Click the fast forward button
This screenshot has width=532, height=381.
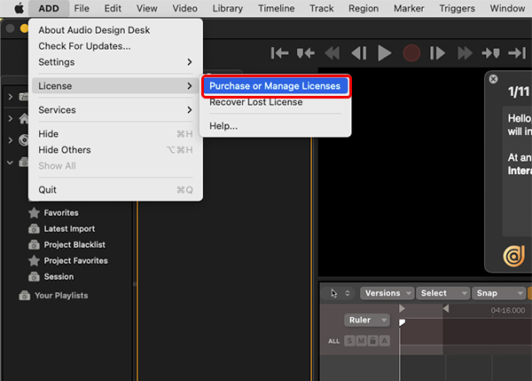[x=465, y=53]
